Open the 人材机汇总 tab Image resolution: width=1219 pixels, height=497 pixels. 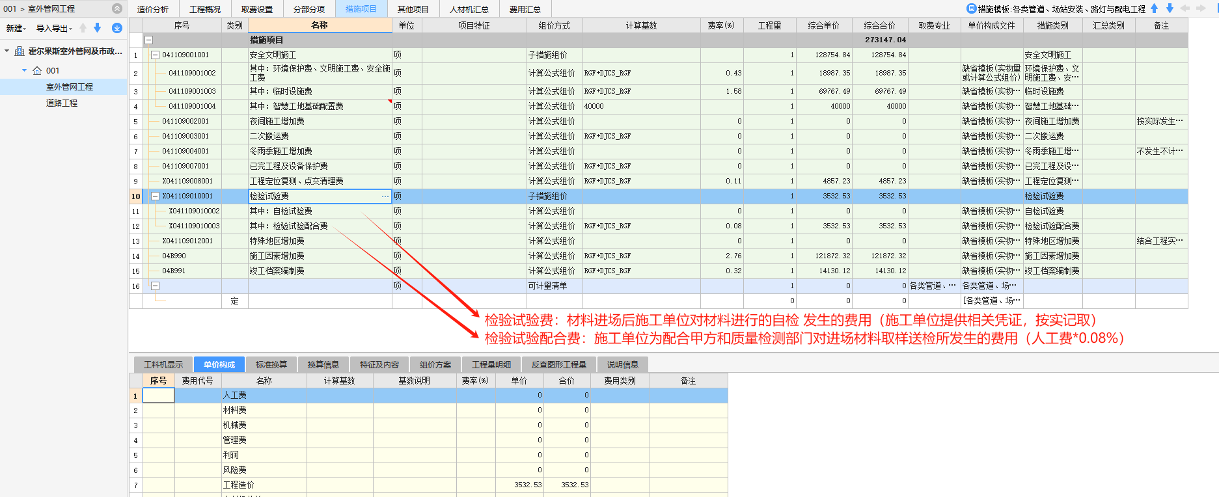point(469,9)
